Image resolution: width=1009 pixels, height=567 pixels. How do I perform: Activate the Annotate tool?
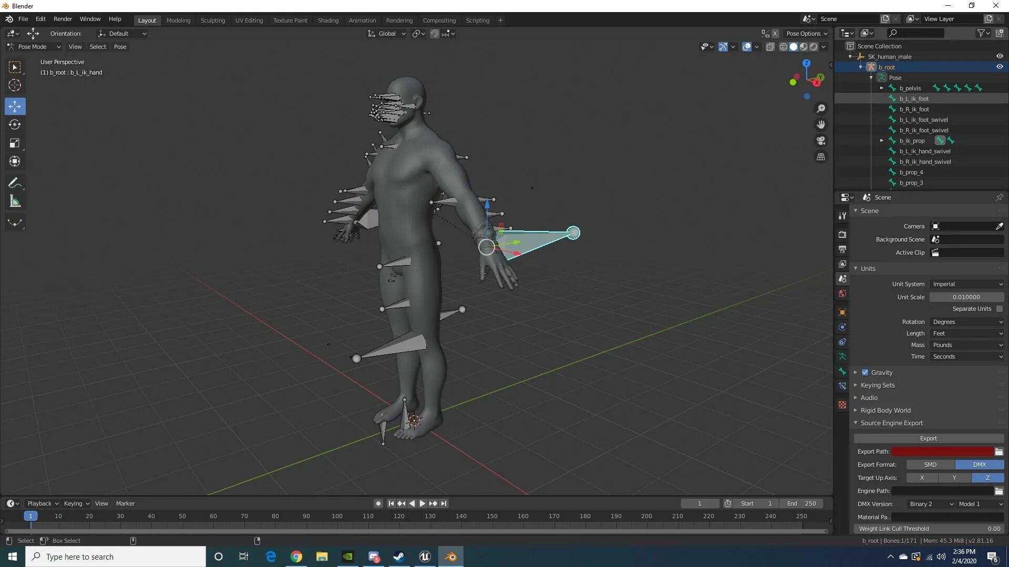tap(15, 183)
